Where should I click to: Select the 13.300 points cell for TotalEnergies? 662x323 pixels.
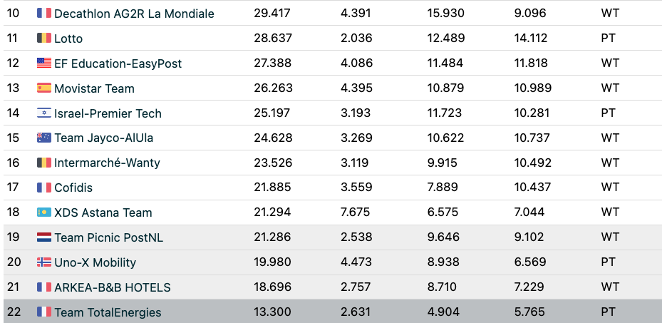[x=272, y=312]
